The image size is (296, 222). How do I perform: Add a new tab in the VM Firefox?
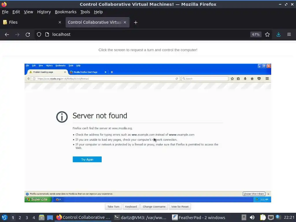[112, 72]
